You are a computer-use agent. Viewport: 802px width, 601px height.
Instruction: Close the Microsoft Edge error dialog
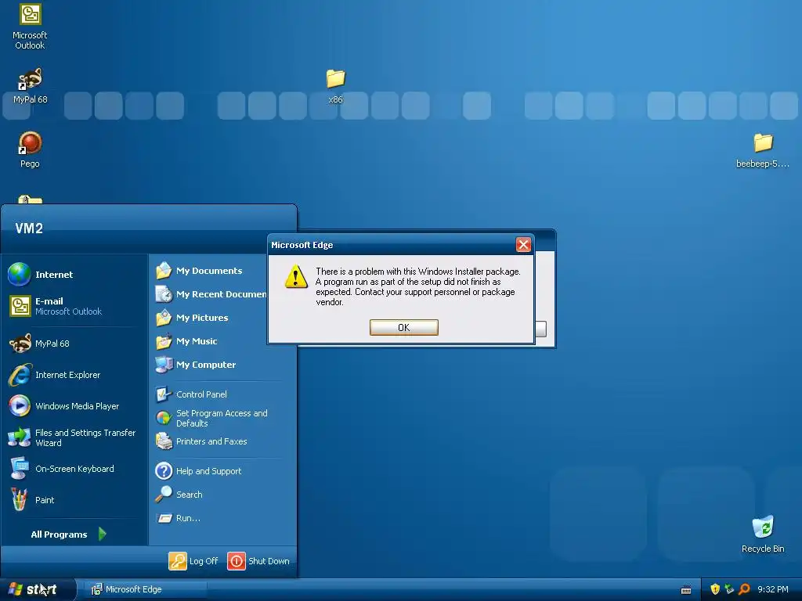(x=523, y=245)
